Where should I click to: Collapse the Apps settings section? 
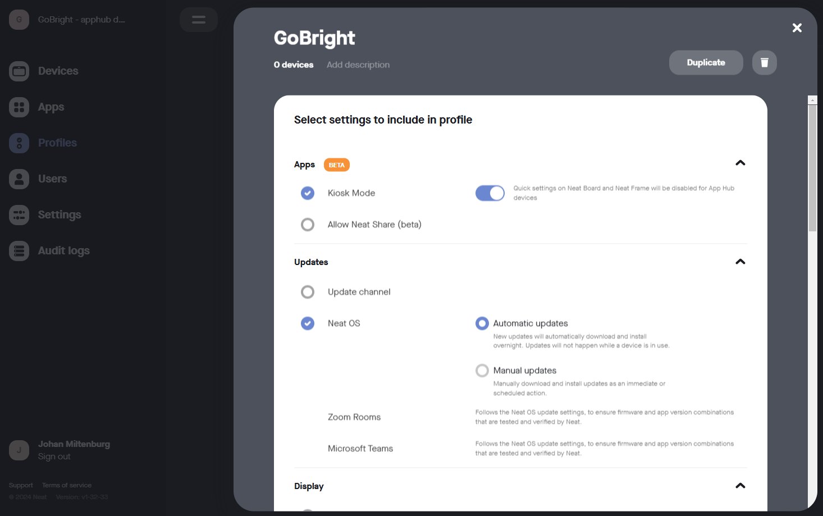(740, 163)
